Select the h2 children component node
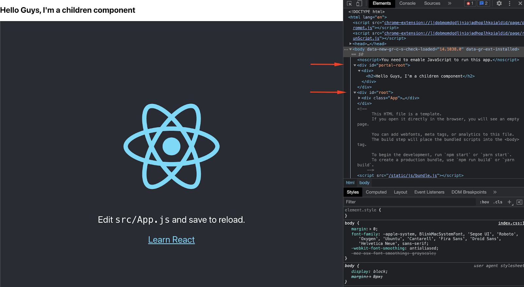The height and width of the screenshot is (287, 524). coord(420,76)
